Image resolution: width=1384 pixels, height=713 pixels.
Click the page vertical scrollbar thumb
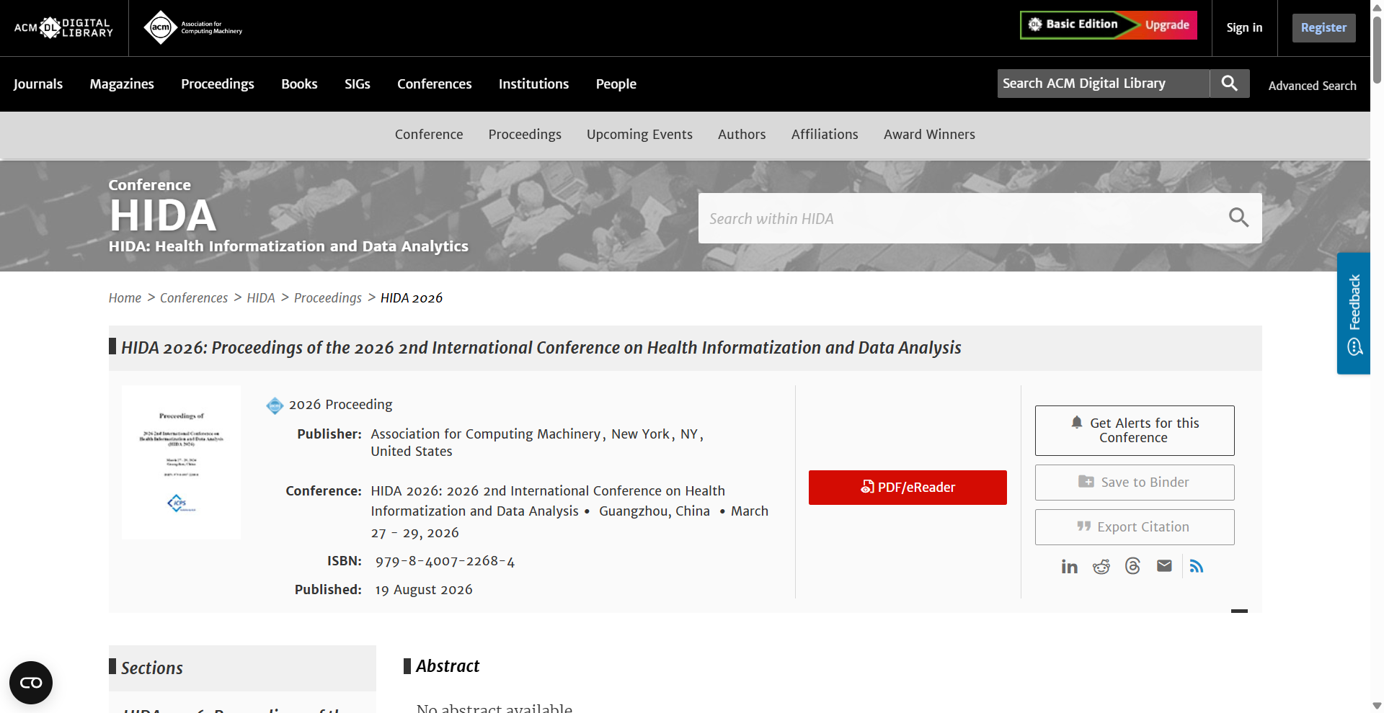pos(1377,50)
